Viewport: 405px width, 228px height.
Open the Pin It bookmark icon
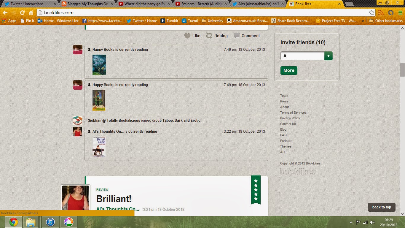(22, 21)
